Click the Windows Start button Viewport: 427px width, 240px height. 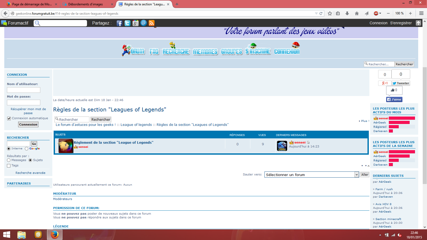[x=7, y=235]
